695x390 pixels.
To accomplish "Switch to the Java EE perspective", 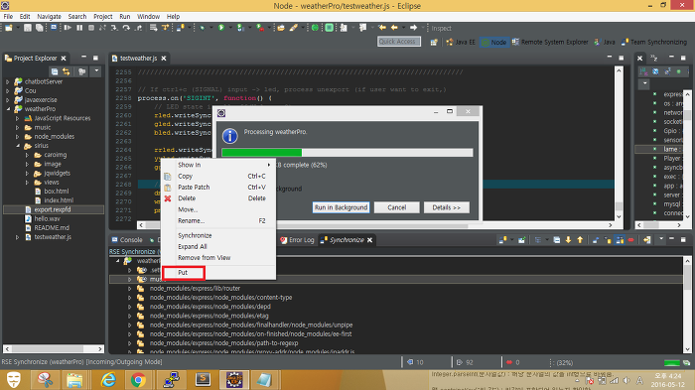I will (x=461, y=42).
